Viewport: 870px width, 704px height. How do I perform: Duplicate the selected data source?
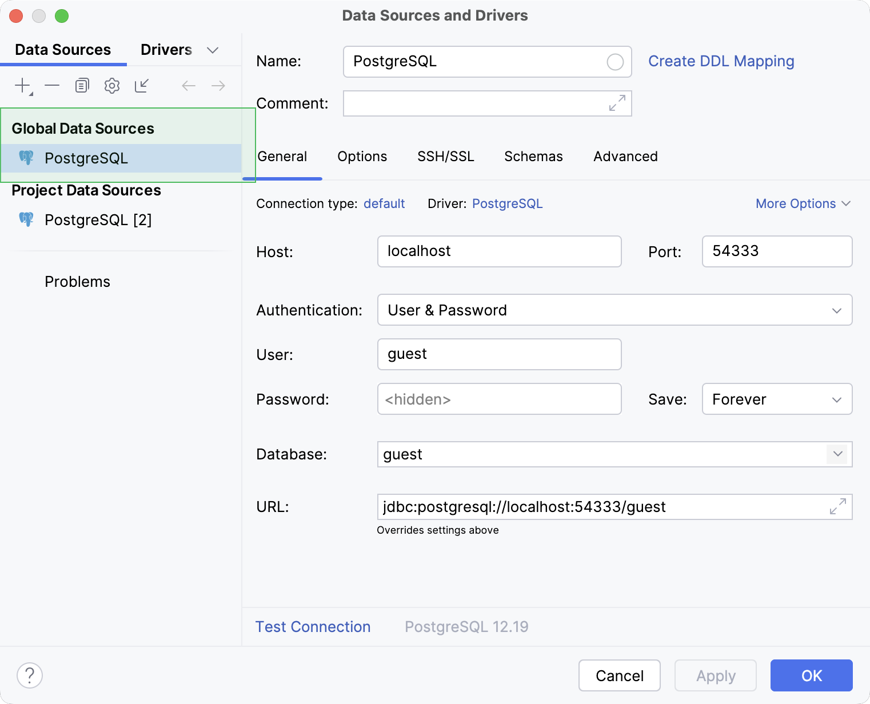pos(82,85)
